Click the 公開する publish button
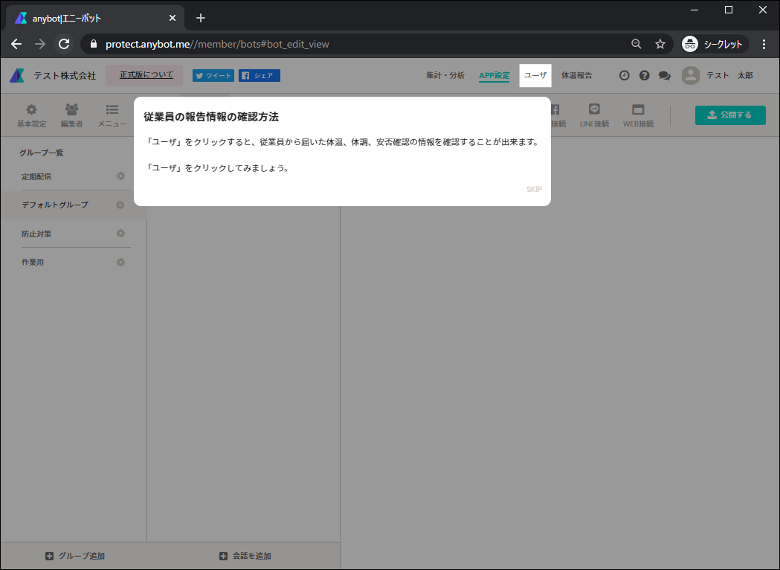This screenshot has height=570, width=780. click(729, 115)
